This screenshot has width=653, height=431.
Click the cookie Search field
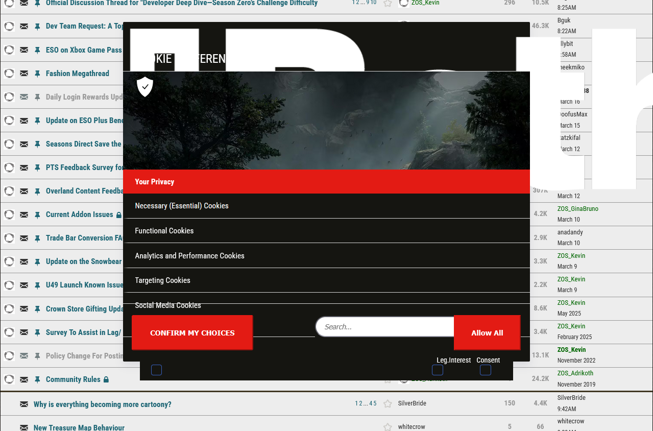[x=385, y=327]
